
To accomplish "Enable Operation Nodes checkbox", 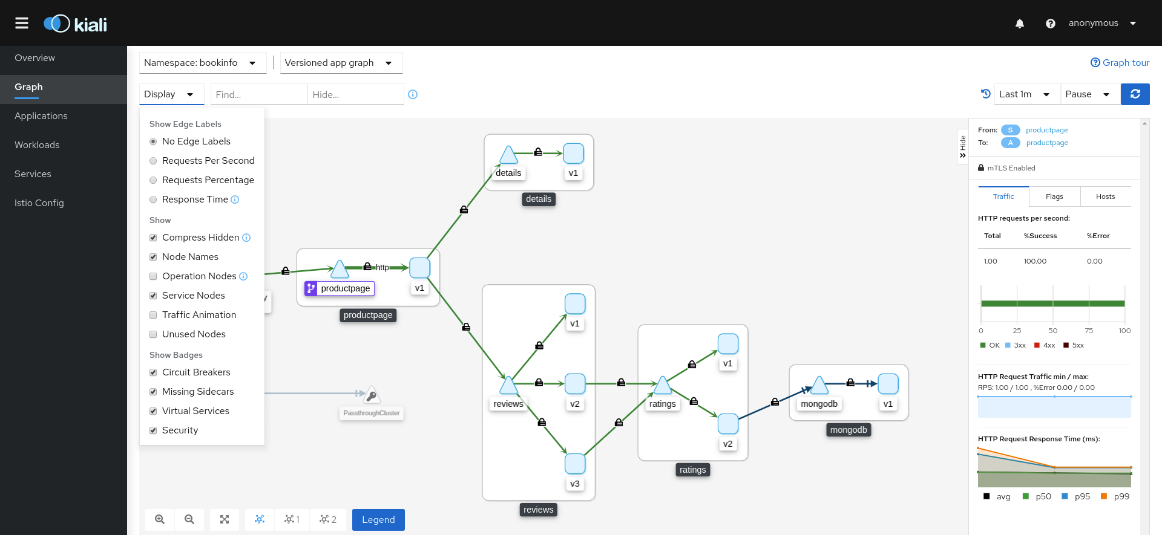I will [x=153, y=276].
